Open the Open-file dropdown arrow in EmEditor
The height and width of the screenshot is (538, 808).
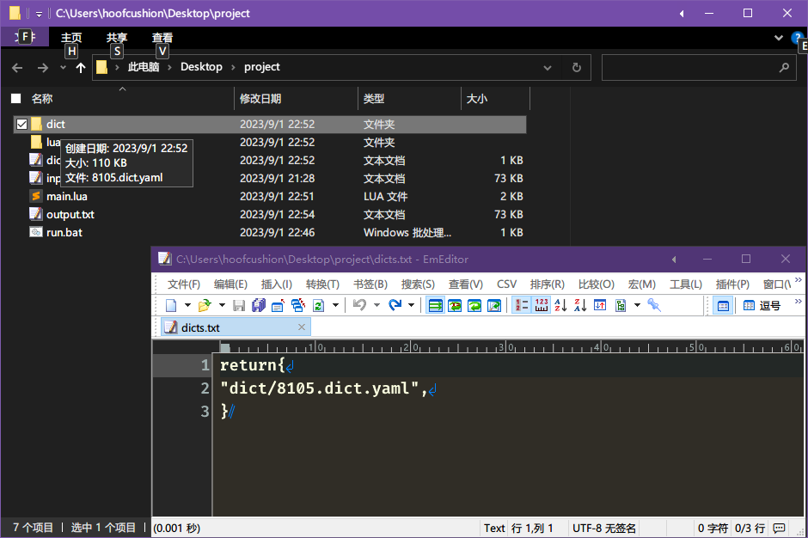(x=222, y=306)
